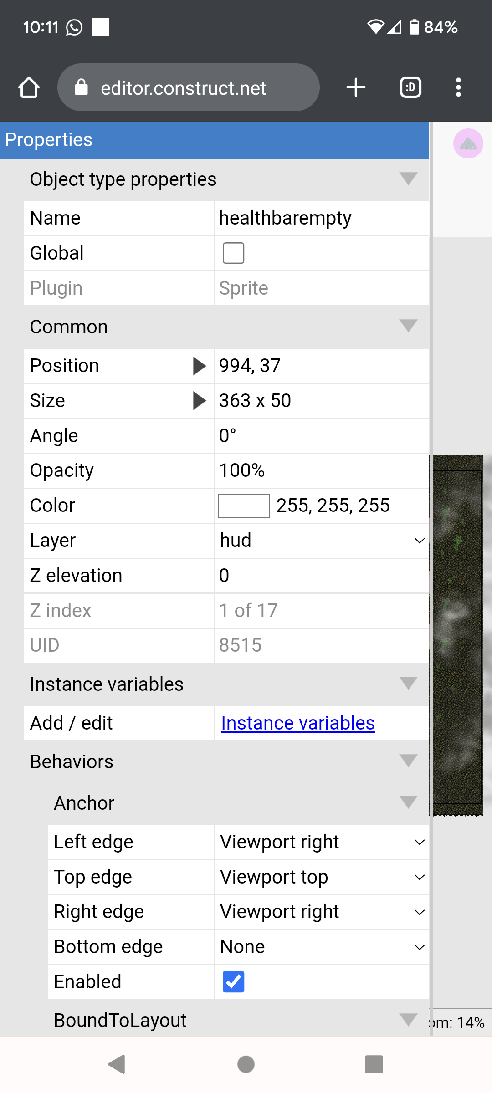Uncheck the Anchor Enabled checkbox
The width and height of the screenshot is (492, 1093).
tap(233, 982)
